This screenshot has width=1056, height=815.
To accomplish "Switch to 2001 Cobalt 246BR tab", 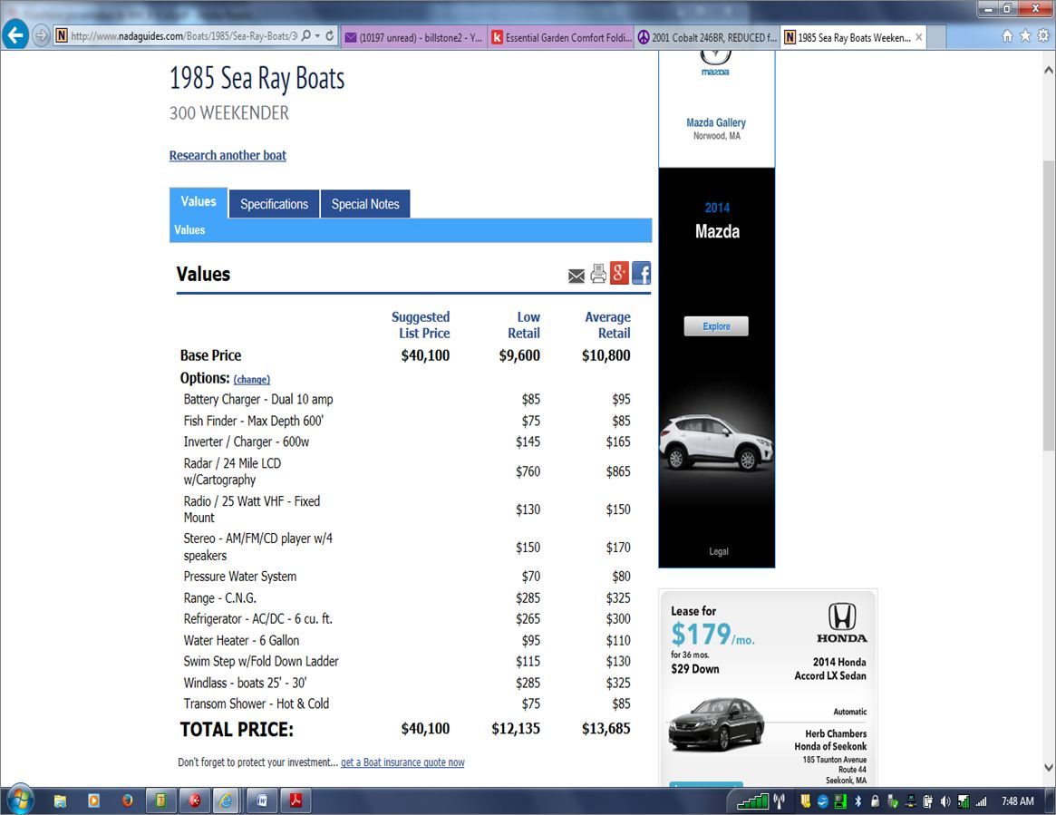I will (x=707, y=38).
